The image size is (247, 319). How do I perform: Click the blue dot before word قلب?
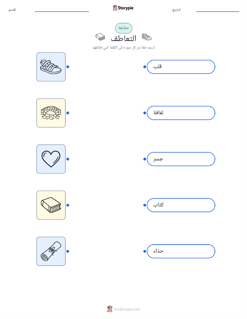145,67
